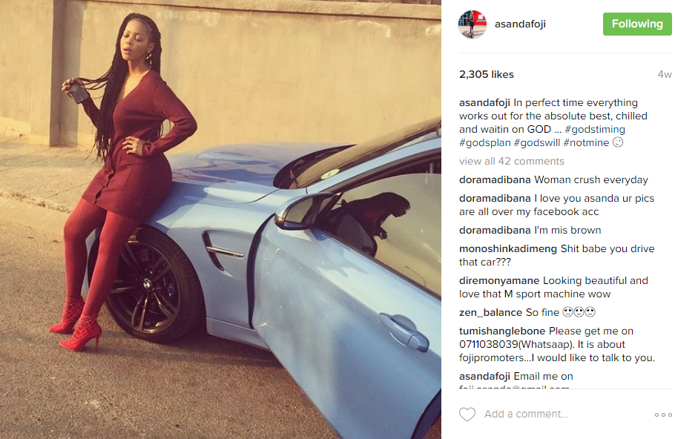Click the post photo of woman on car
Viewport: 675px width, 439px height.
[x=220, y=219]
